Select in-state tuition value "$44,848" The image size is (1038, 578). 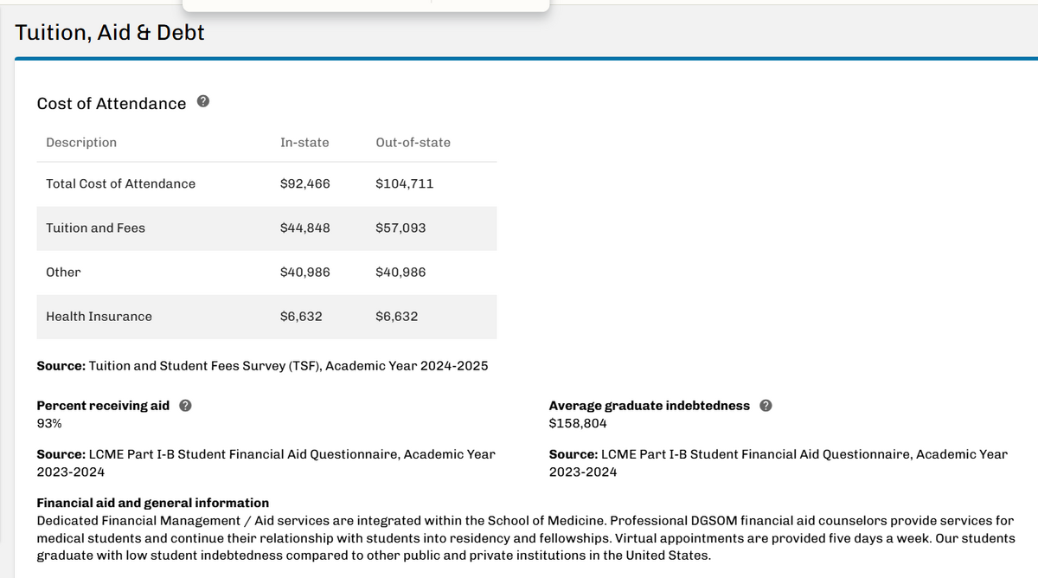pos(305,228)
